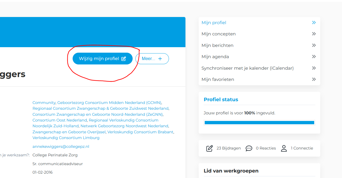Open annekewiggers@collegepz.nl email link

[x=61, y=146]
